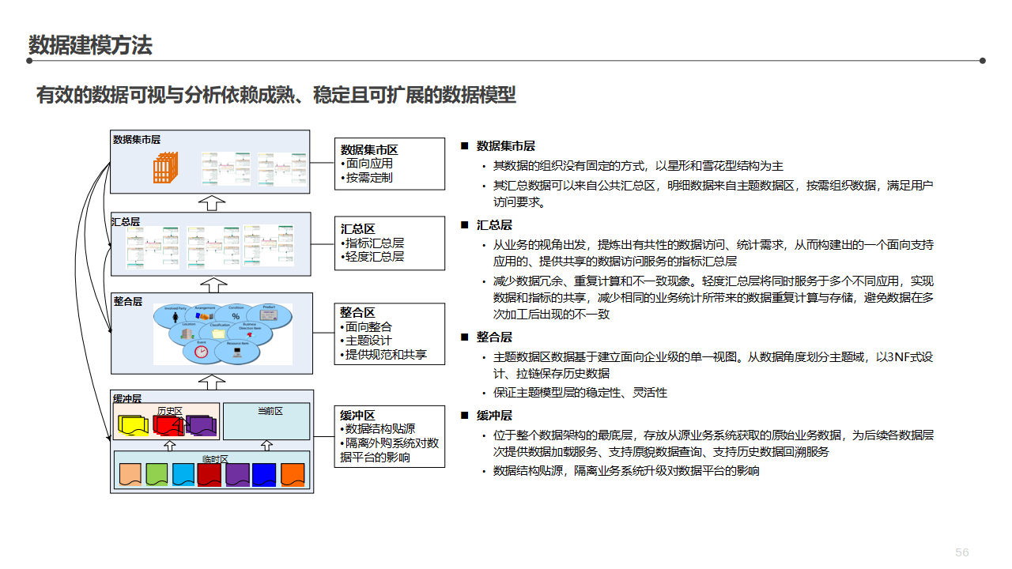The image size is (1012, 569).
Task: Click the Event clock icon
Action: [x=202, y=351]
